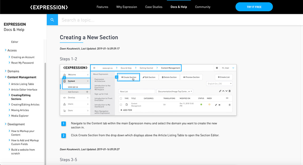Open the Store cart icon

[x=64, y=110]
